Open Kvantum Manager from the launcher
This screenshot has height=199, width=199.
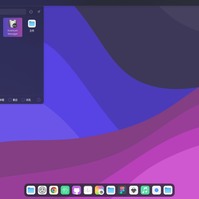pyautogui.click(x=12, y=27)
